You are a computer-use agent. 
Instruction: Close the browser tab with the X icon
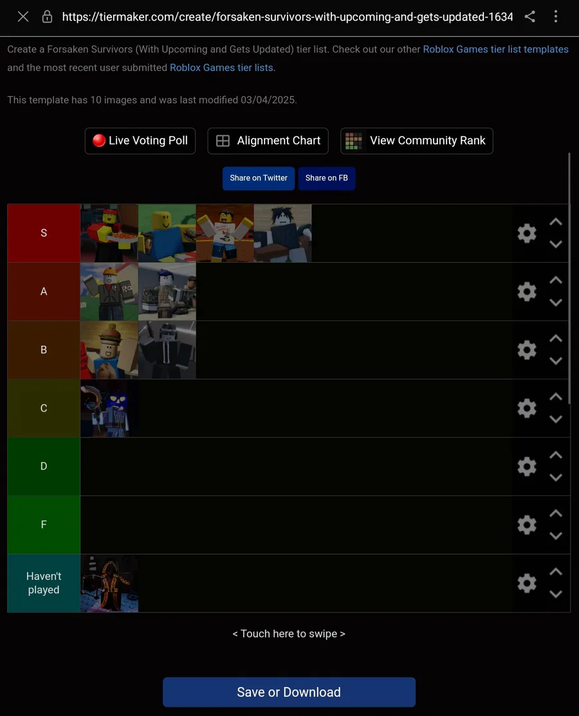point(23,17)
